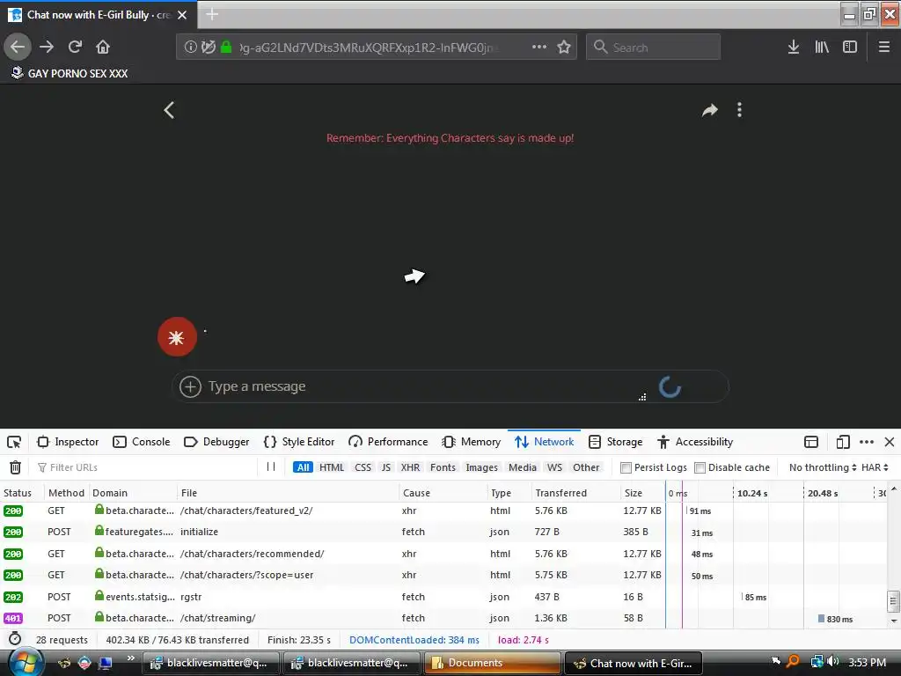Bookmark this page with the star
901x676 pixels.
[564, 48]
